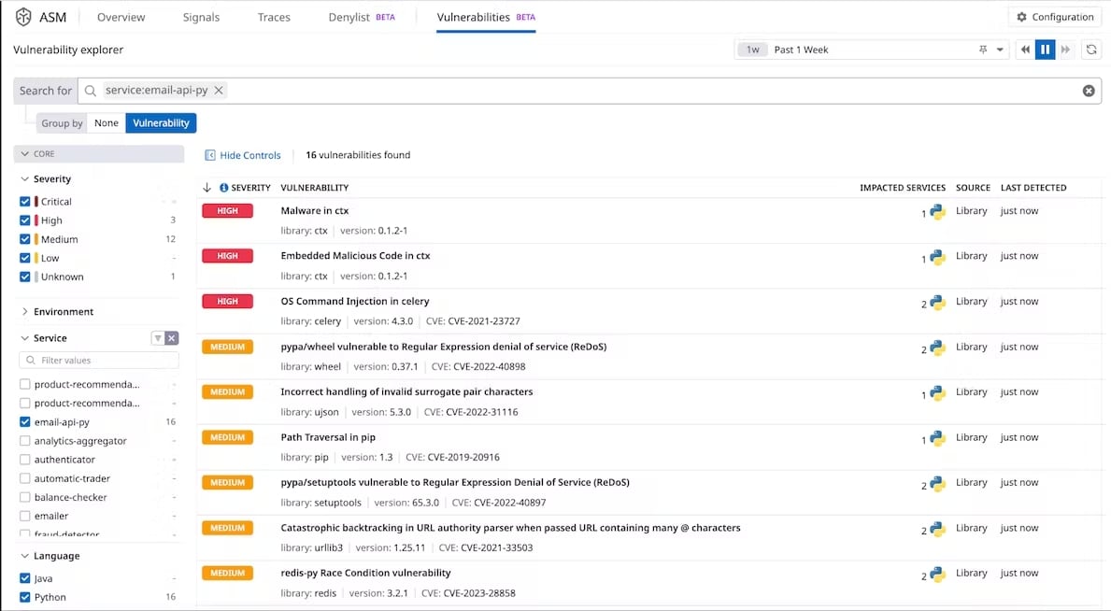Click the Configuration button

(x=1055, y=17)
